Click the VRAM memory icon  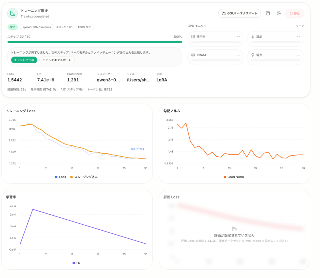193,55
